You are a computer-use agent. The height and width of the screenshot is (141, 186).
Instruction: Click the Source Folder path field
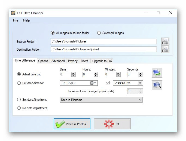click(x=104, y=41)
